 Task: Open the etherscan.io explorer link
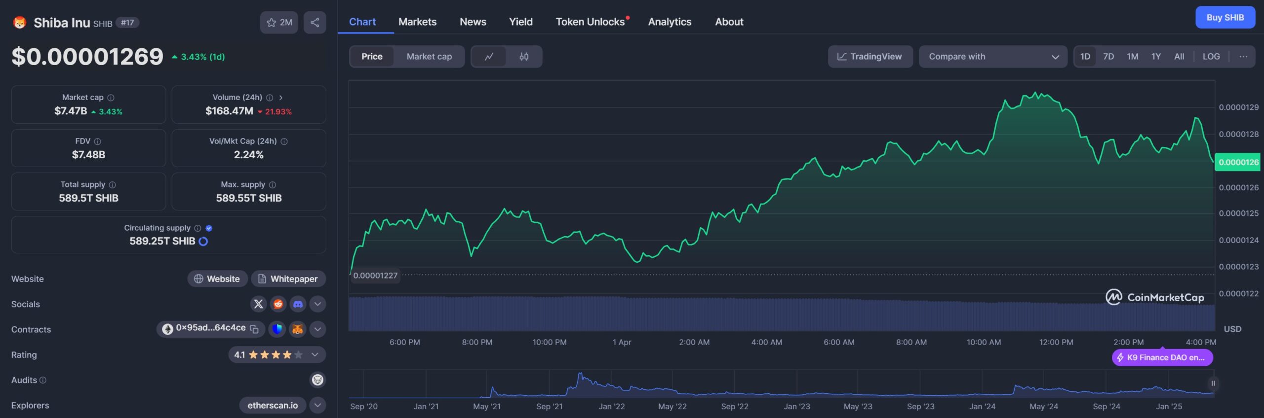[x=273, y=405]
